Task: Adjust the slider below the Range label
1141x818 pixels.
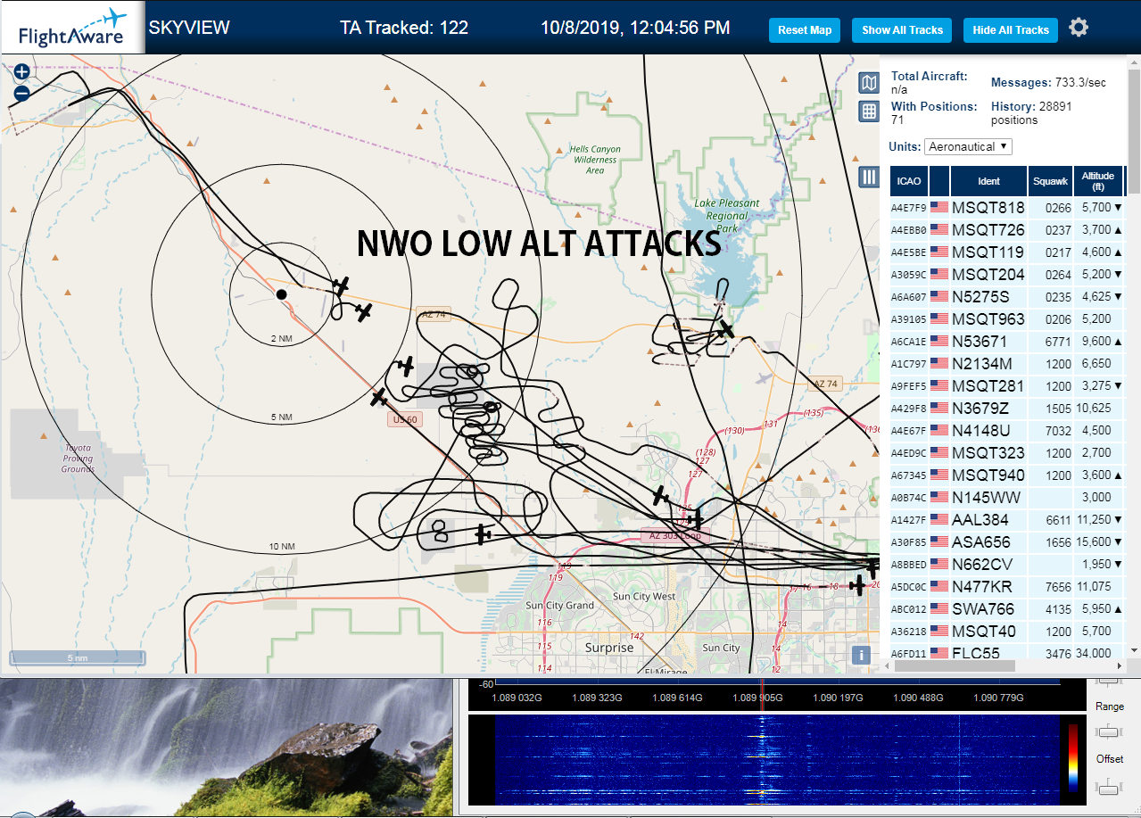Action: pos(1109,731)
